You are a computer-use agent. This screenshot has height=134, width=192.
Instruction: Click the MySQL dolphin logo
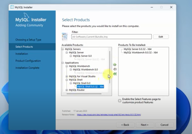[x=26, y=16]
